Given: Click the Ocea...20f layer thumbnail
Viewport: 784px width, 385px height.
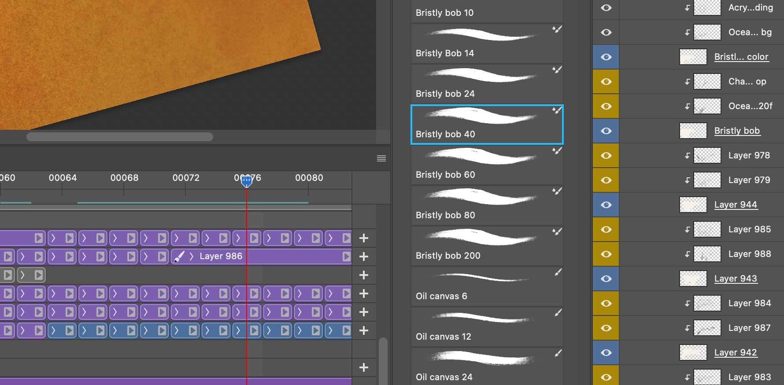Looking at the screenshot, I should click(707, 106).
